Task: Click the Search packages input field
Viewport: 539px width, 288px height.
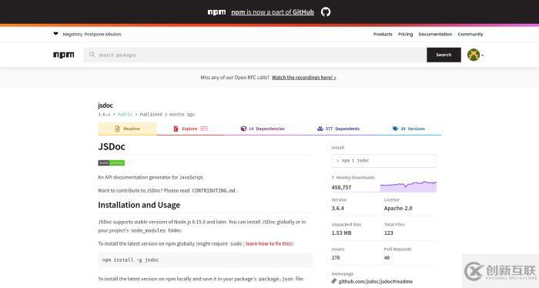Action: pyautogui.click(x=255, y=55)
